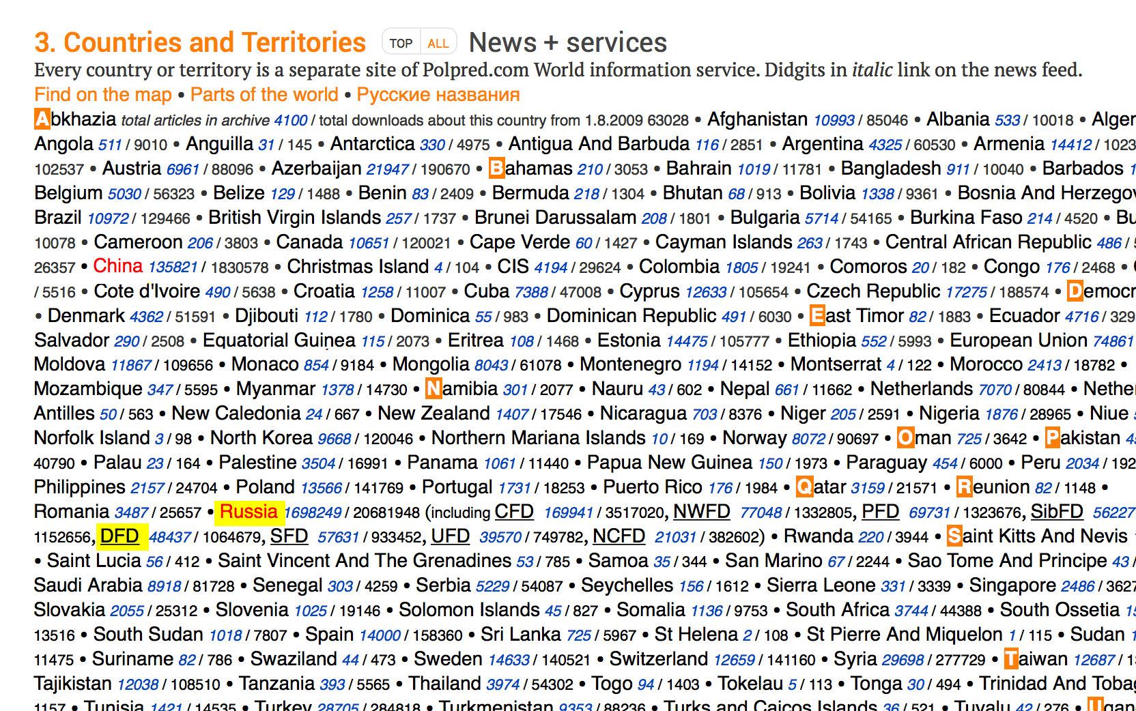Open Equatorial Guinea link
This screenshot has height=711, width=1136.
click(x=279, y=340)
